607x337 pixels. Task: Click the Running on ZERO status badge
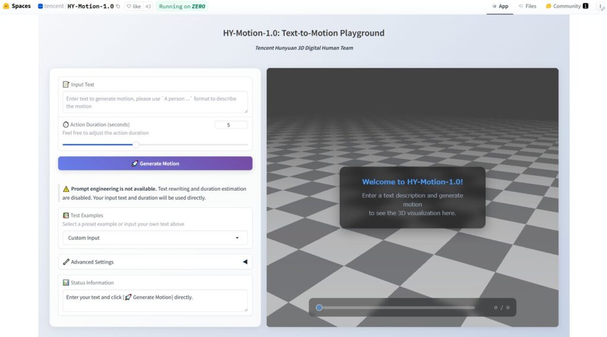tap(182, 7)
